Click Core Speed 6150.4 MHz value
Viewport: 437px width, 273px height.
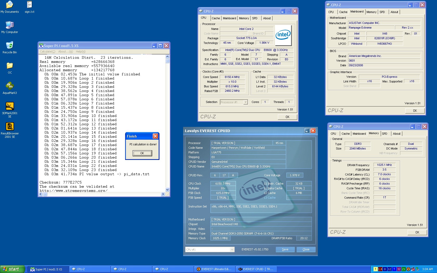pyautogui.click(x=232, y=77)
